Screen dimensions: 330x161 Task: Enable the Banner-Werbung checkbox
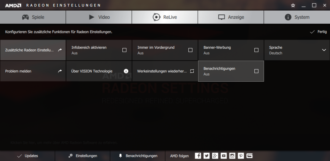256,50
